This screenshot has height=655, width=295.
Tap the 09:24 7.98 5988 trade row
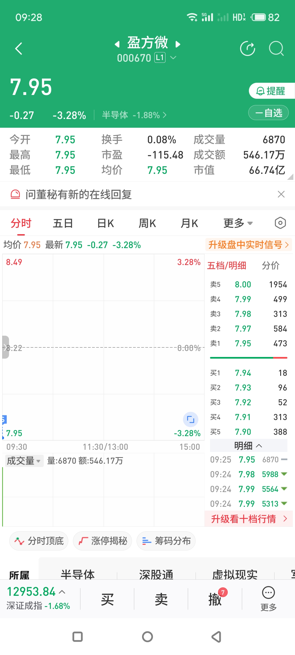click(249, 474)
